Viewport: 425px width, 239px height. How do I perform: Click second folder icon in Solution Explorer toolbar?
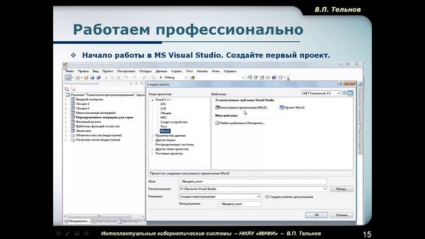click(x=73, y=89)
